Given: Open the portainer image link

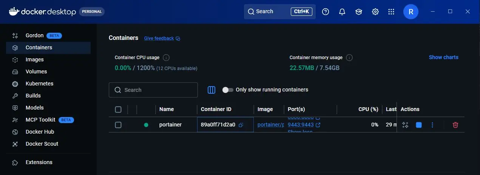Looking at the screenshot, I should 270,125.
